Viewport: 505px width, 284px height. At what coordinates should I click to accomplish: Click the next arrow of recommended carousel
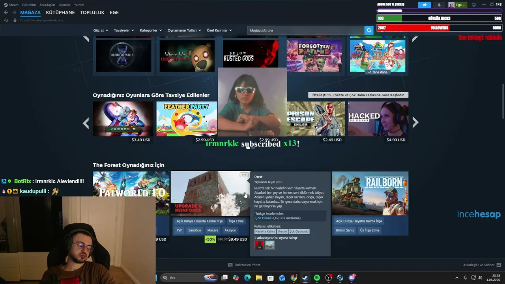pyautogui.click(x=415, y=123)
